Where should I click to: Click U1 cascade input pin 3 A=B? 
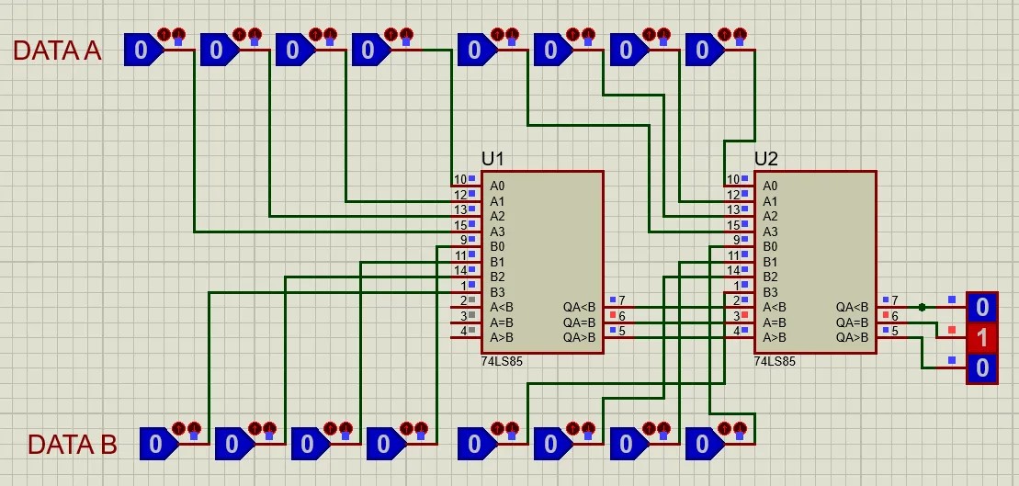(465, 322)
